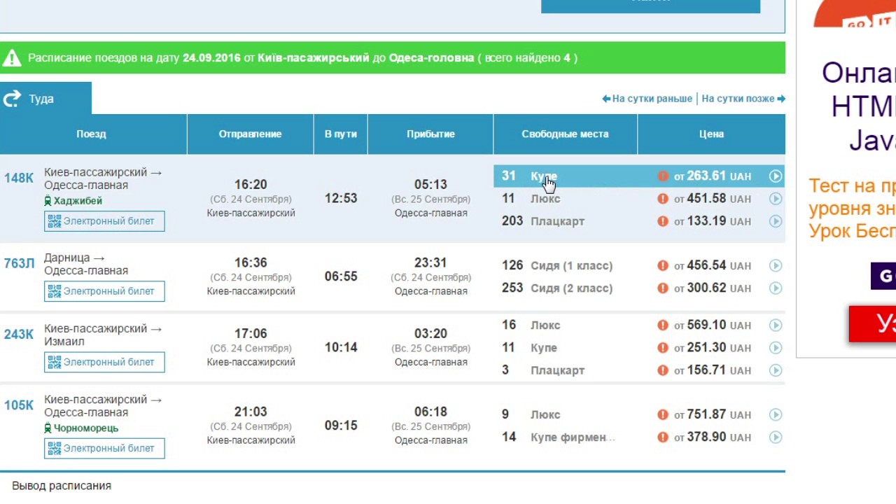The width and height of the screenshot is (896, 504).
Task: Click the departure time 16:20
Action: tap(251, 185)
